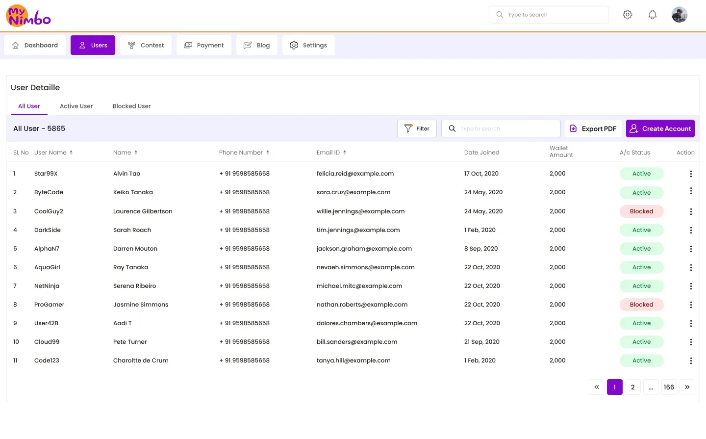Open the Contest section
The height and width of the screenshot is (439, 706).
[146, 45]
